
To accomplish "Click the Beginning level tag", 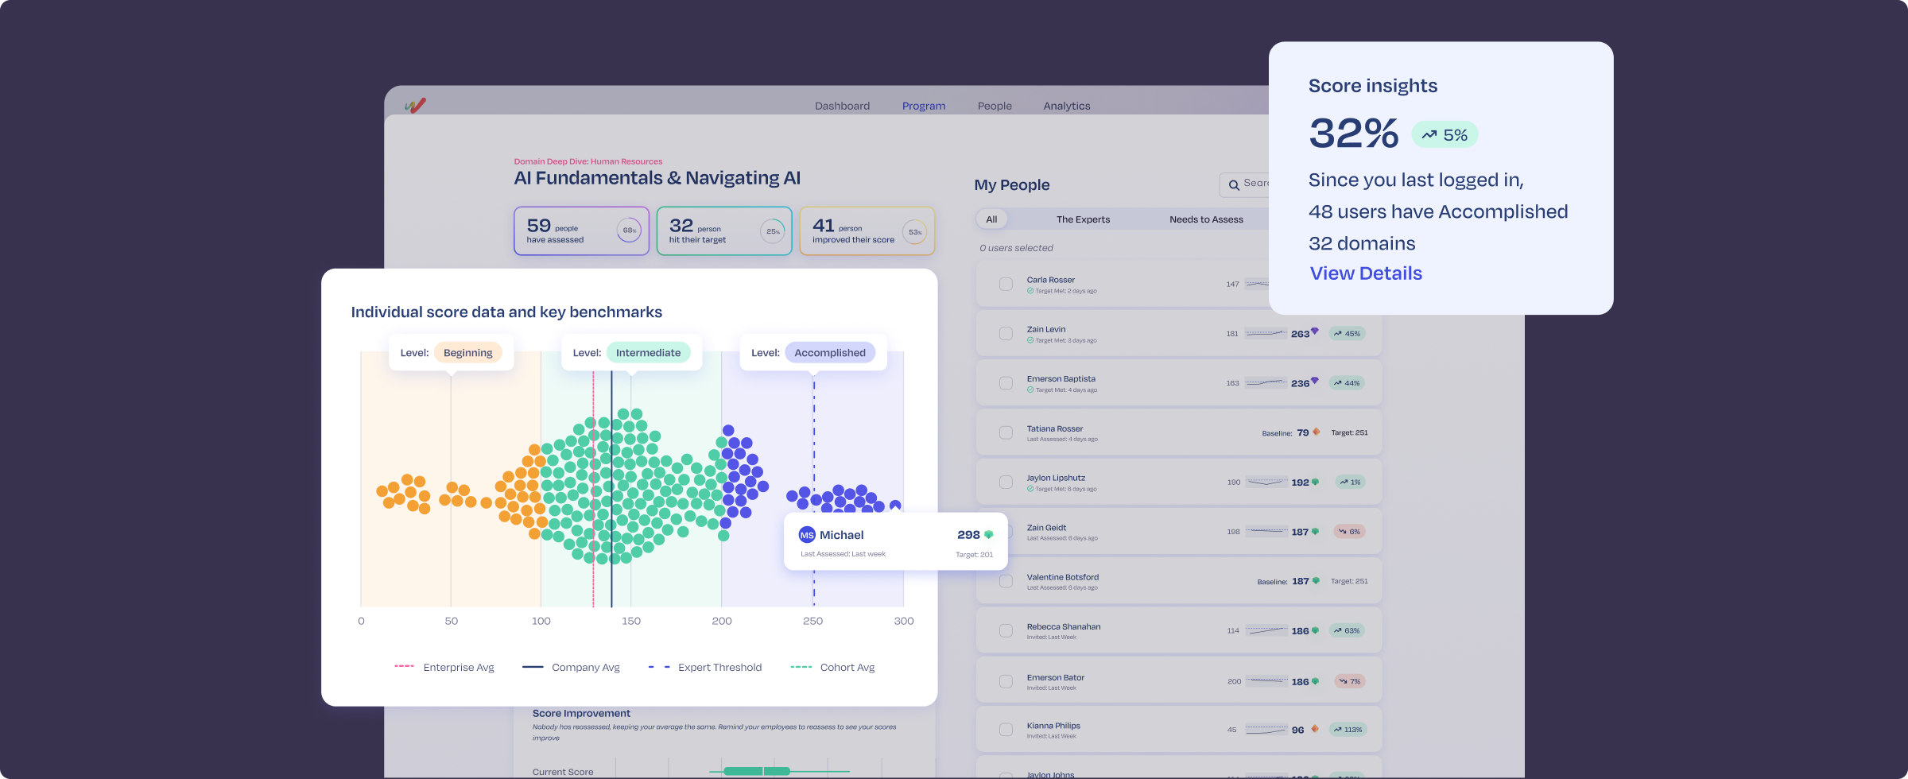I will (x=467, y=353).
